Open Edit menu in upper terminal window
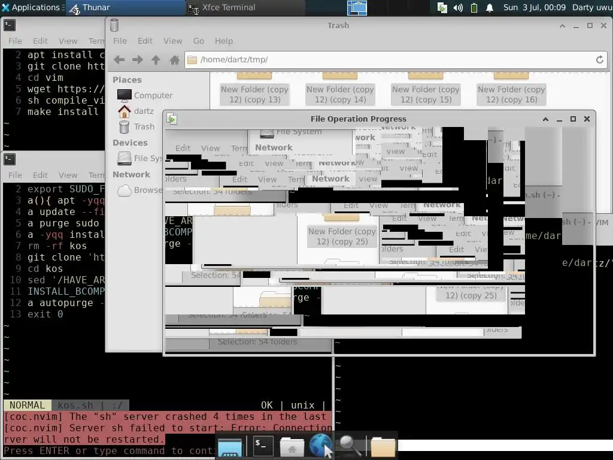Viewport: 613px width, 460px height. pos(40,41)
